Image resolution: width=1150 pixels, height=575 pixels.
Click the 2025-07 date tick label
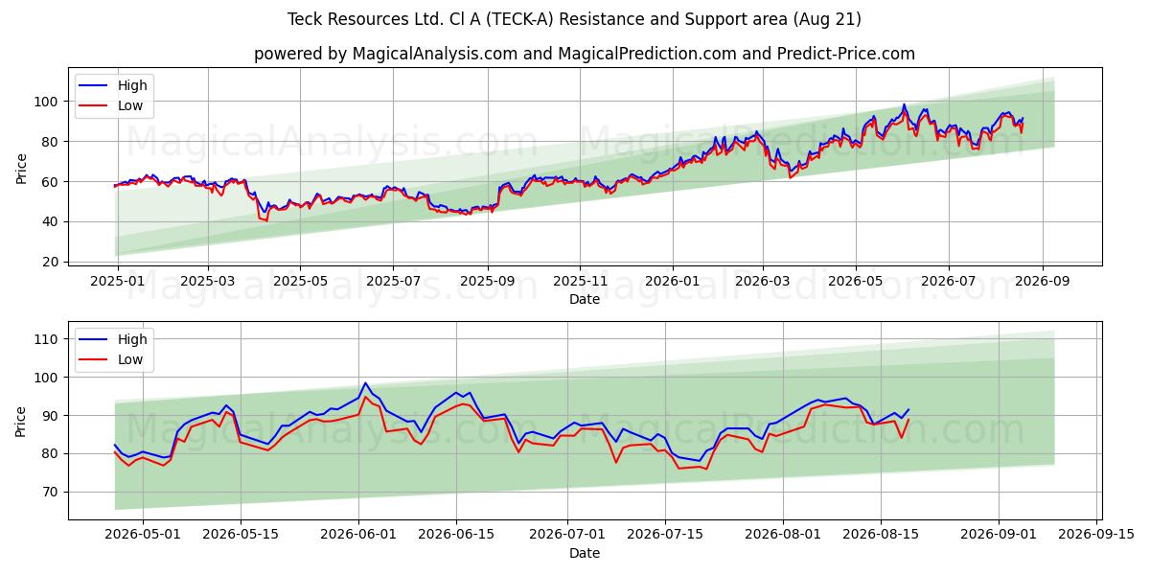click(x=392, y=281)
